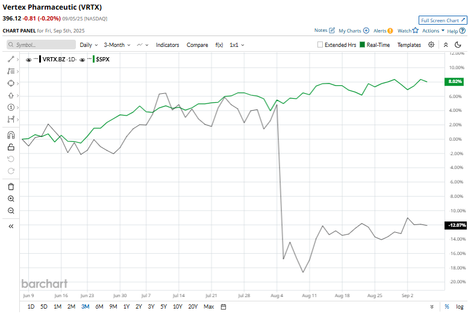Viewport: 468px width, 314px height.
Task: Open the custom date range calendar
Action: click(x=223, y=307)
